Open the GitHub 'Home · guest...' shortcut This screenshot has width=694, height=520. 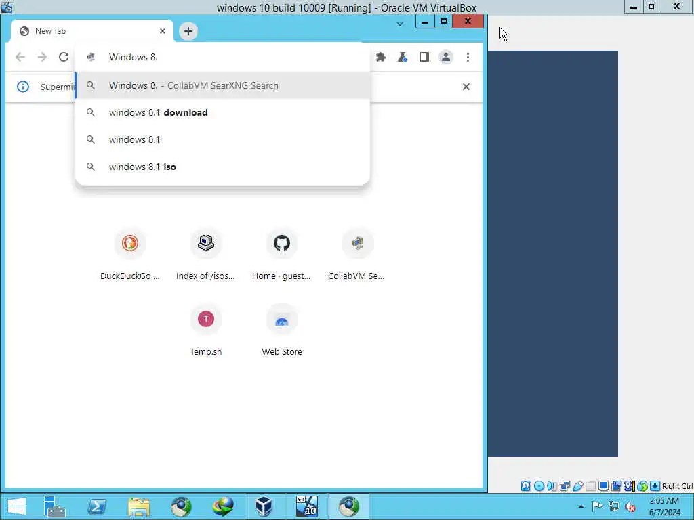click(x=281, y=255)
